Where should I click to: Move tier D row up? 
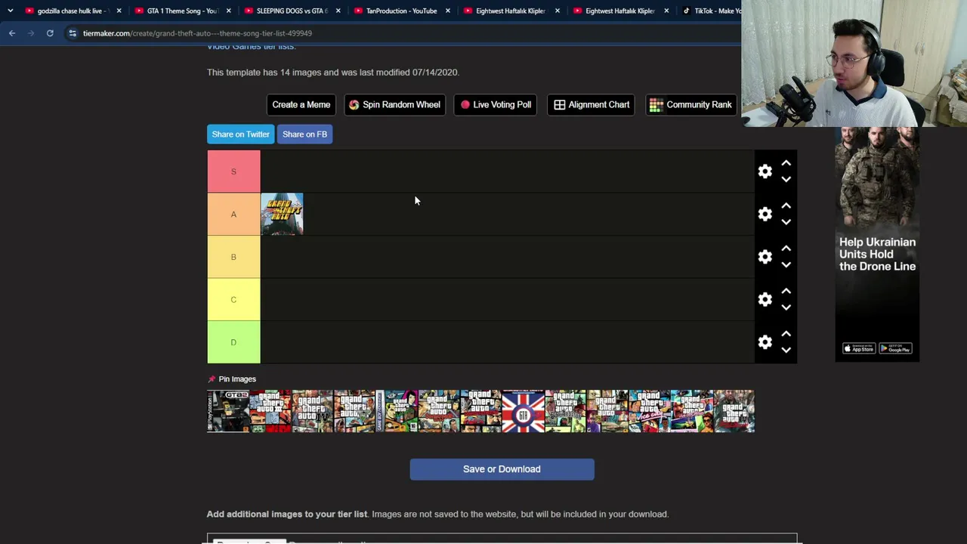(786, 334)
